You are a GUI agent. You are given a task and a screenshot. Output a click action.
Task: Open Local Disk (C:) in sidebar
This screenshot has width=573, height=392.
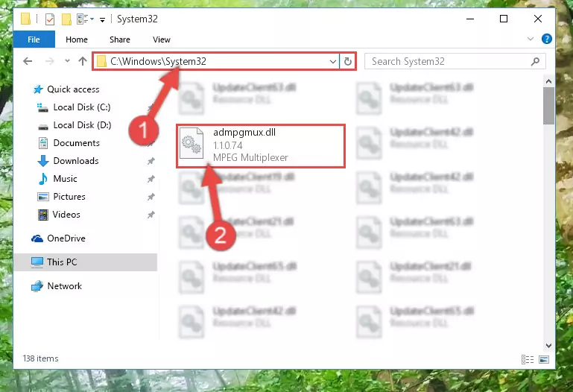click(x=82, y=107)
